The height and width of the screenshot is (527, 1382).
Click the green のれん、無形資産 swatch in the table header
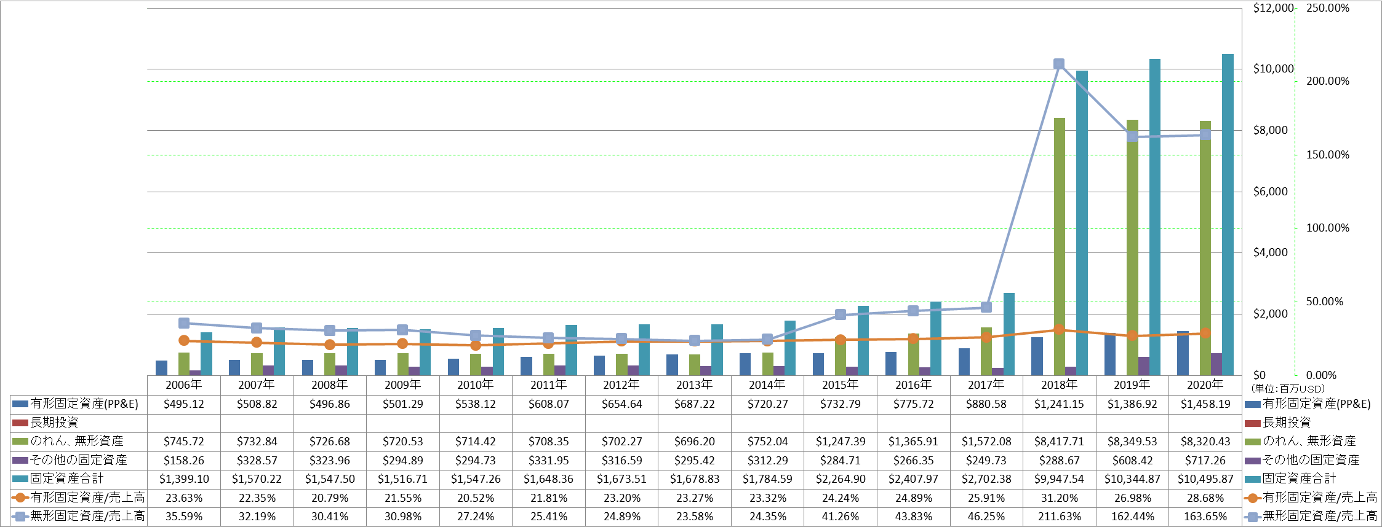[x=20, y=442]
